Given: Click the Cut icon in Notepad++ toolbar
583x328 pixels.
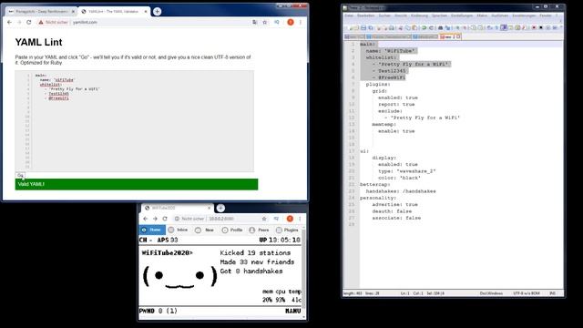Looking at the screenshot, I should tap(401, 28).
